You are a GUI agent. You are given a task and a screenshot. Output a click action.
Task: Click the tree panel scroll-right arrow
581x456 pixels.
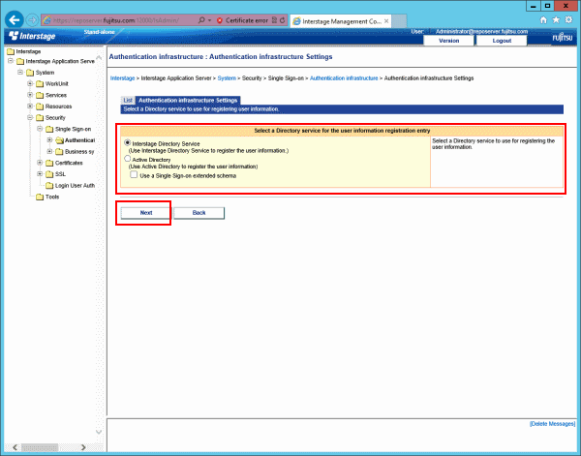pos(83,447)
